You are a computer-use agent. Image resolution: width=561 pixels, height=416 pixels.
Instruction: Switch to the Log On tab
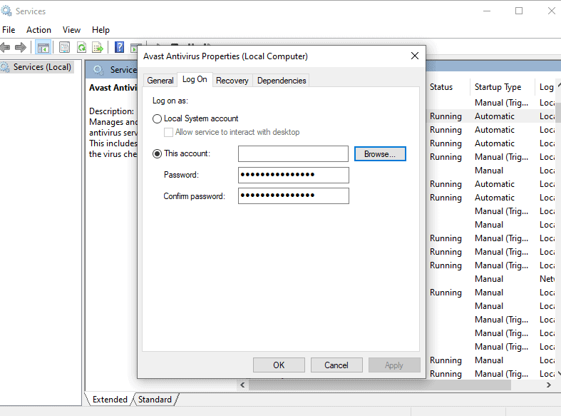click(195, 79)
